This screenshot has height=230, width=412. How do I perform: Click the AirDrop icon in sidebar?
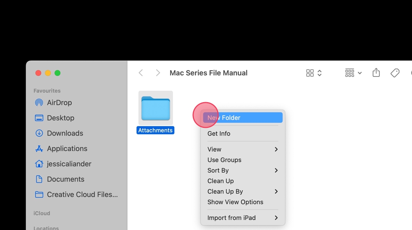39,103
